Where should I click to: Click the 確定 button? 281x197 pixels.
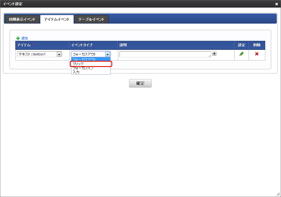(x=140, y=83)
